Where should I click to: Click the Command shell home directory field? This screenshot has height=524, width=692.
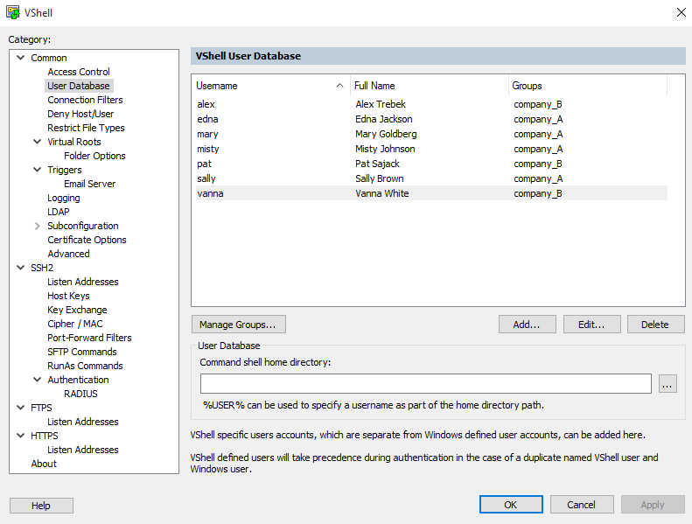click(425, 384)
